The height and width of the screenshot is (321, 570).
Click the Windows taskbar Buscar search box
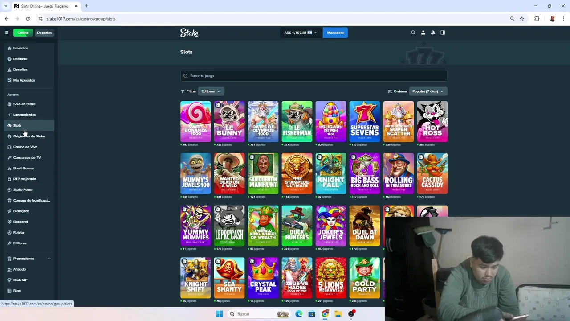tap(259, 314)
